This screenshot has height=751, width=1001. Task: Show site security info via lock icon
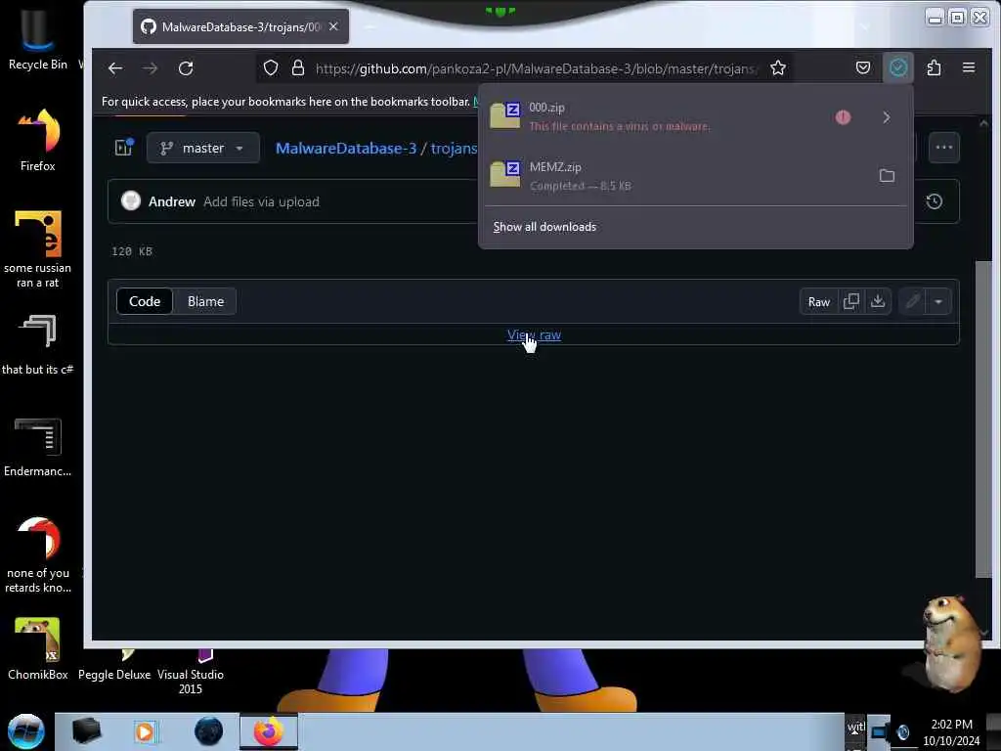point(297,68)
